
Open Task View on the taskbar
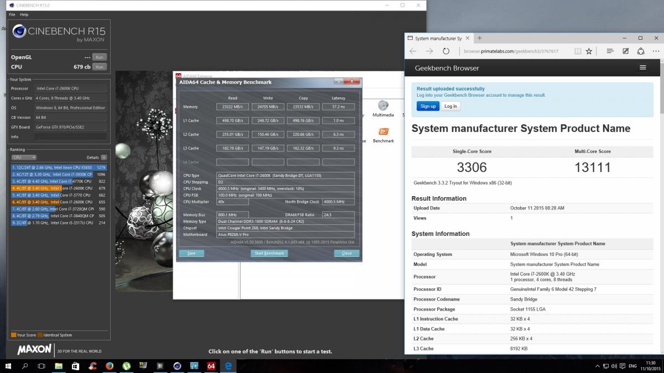tap(41, 366)
